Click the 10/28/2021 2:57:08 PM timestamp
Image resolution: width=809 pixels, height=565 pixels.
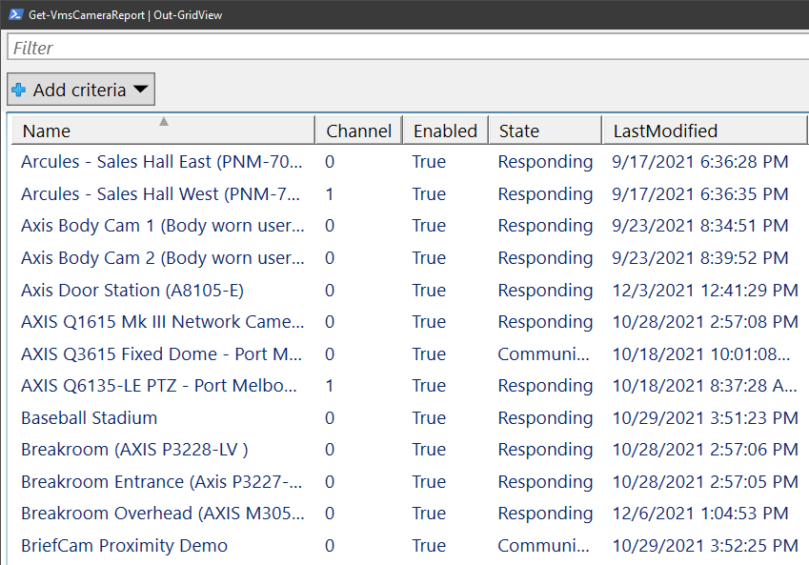coord(705,322)
